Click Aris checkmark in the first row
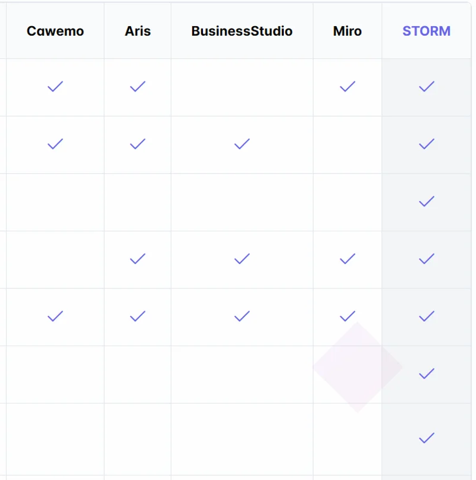 pyautogui.click(x=137, y=87)
